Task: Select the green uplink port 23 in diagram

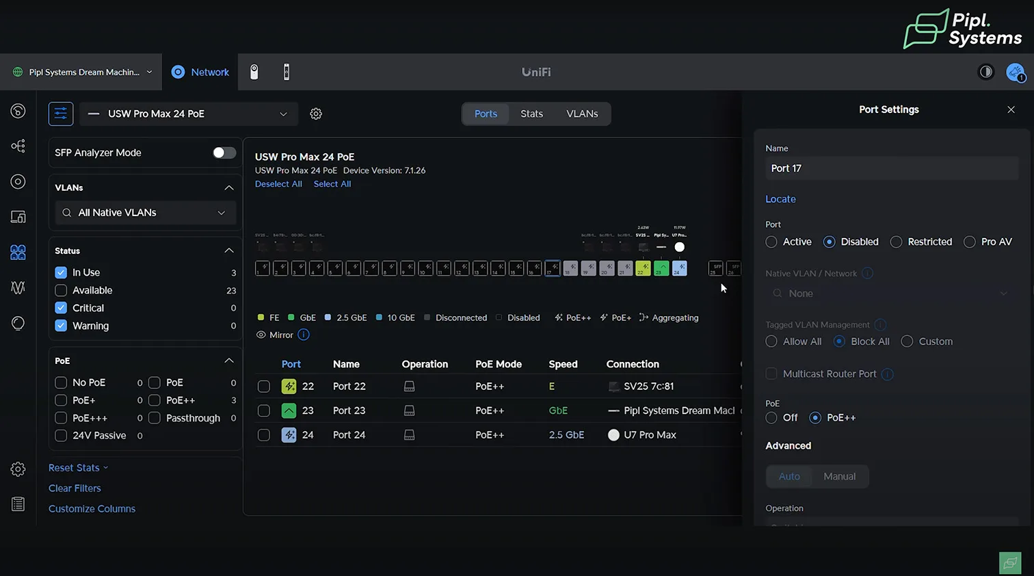Action: click(x=661, y=268)
